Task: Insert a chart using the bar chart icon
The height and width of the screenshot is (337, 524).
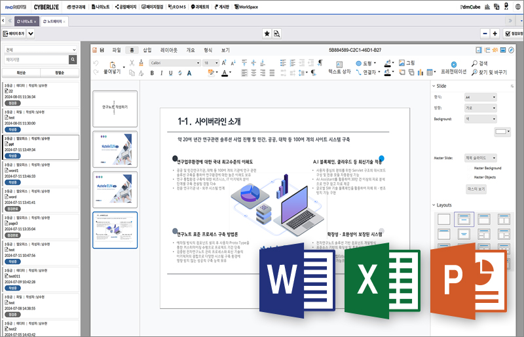Action: pos(420,72)
